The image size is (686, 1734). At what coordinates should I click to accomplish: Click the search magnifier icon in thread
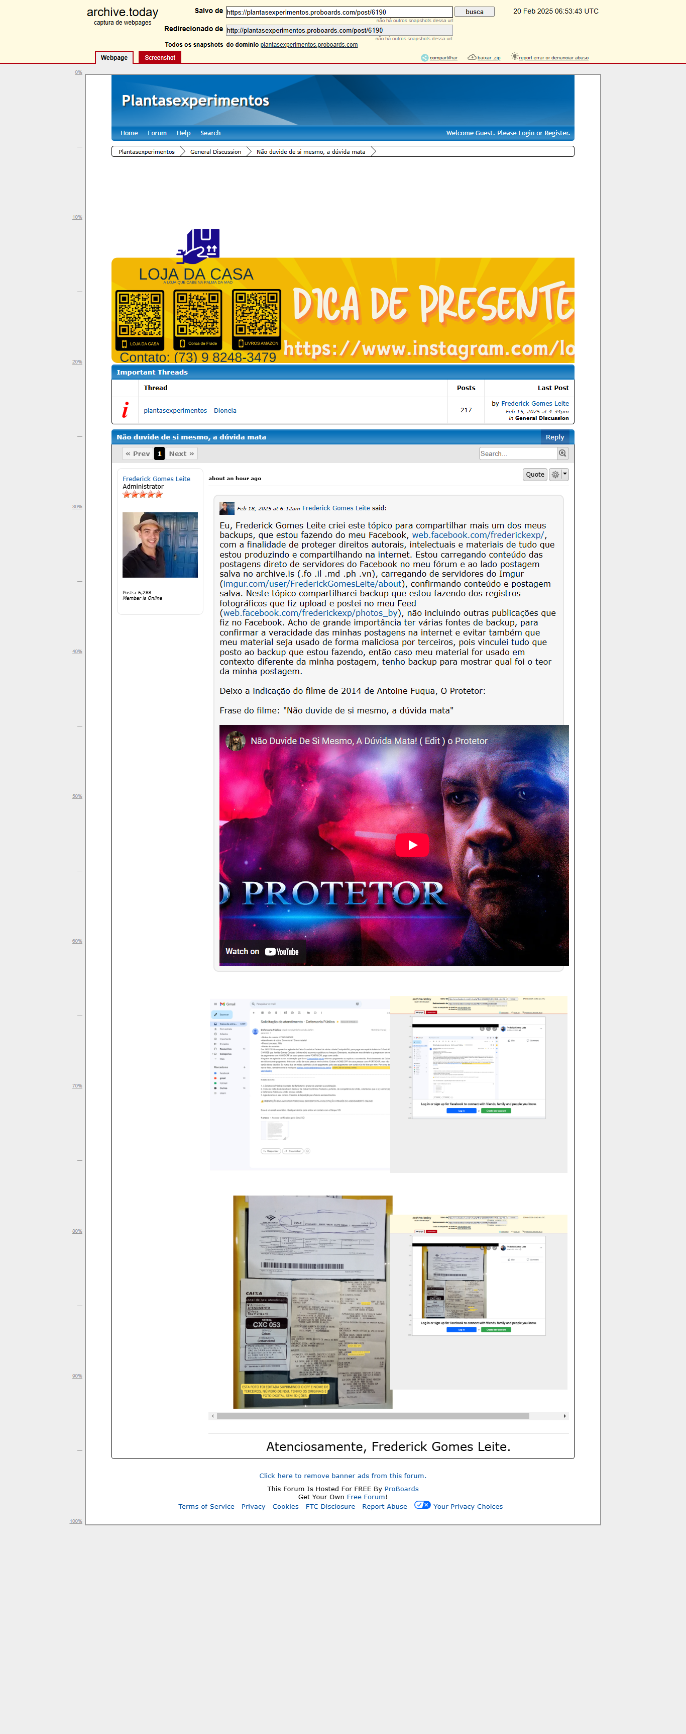pos(562,453)
